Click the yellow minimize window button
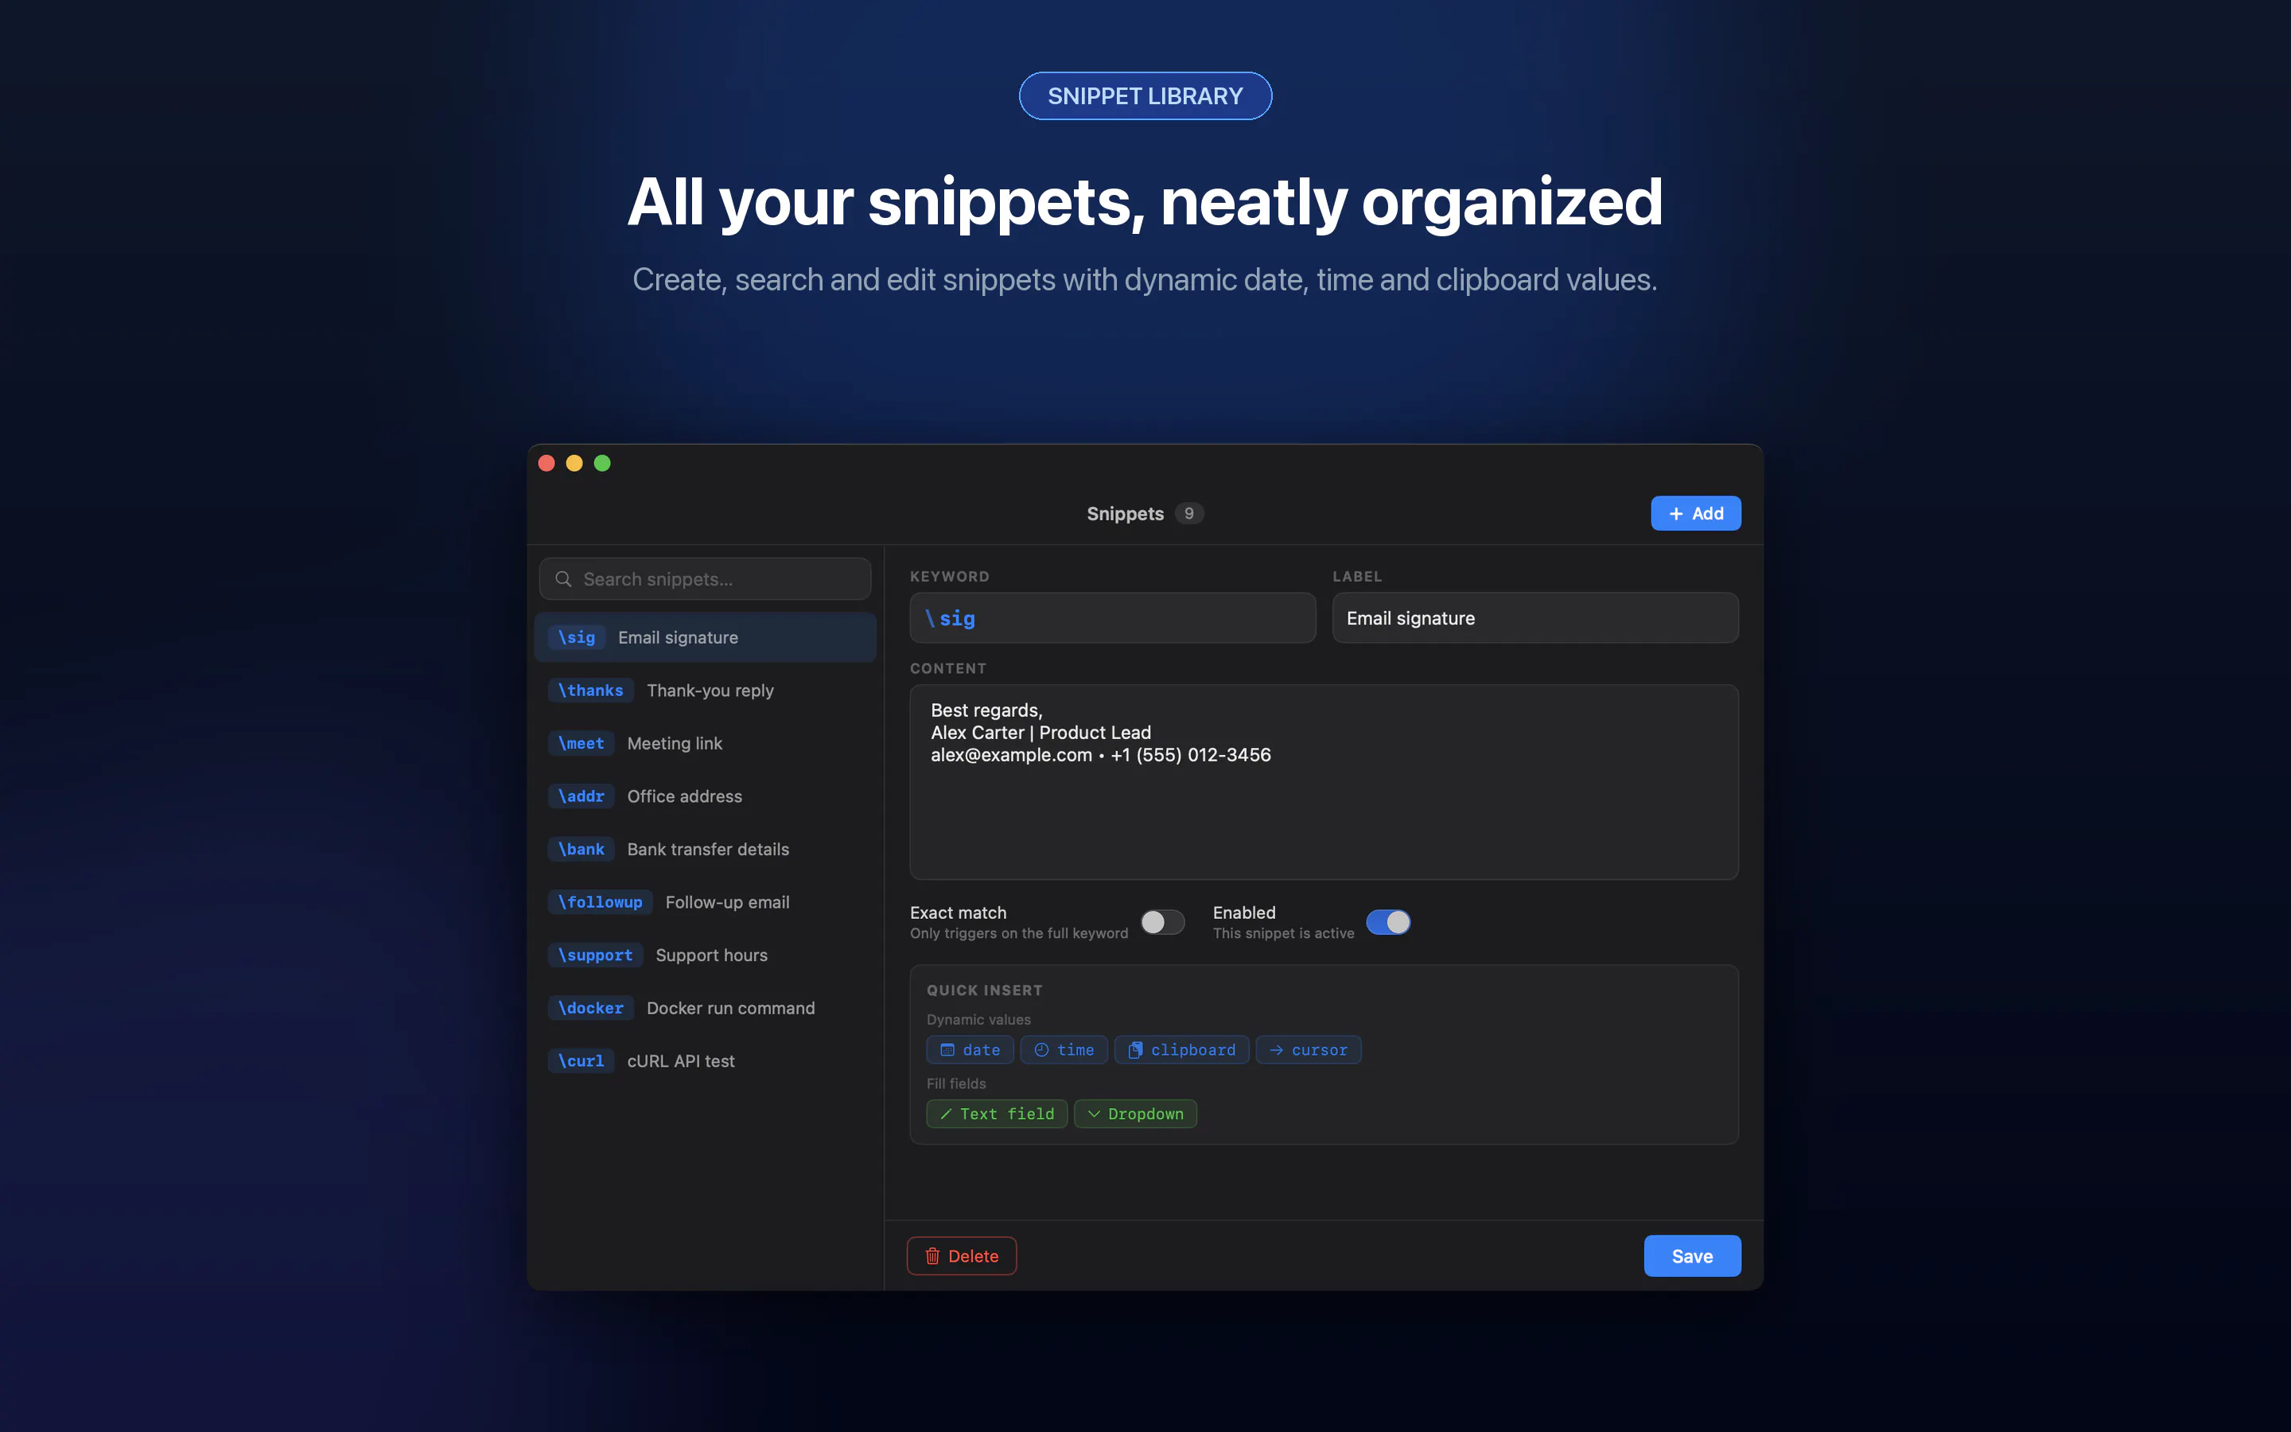2291x1432 pixels. (574, 463)
